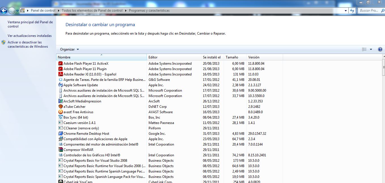Open the views dropdown arrow next to view icon
The height and width of the screenshot is (183, 385).
pos(371,49)
